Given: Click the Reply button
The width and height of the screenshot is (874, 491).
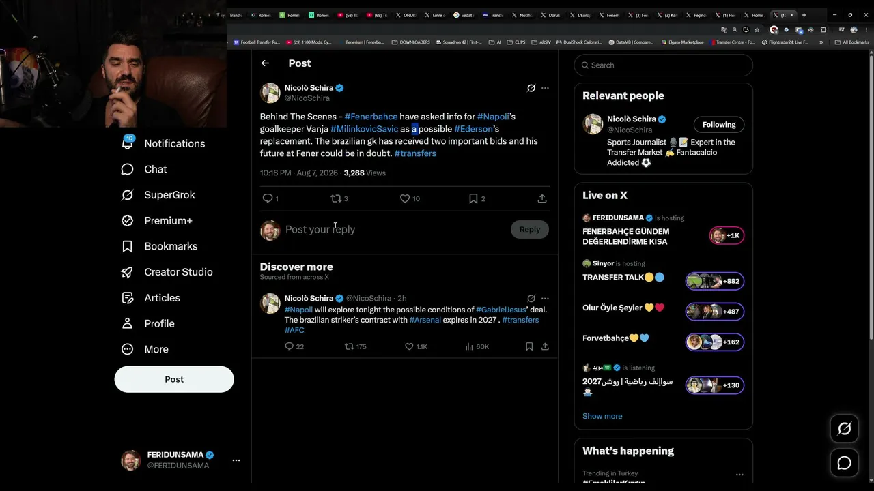Looking at the screenshot, I should (x=529, y=229).
